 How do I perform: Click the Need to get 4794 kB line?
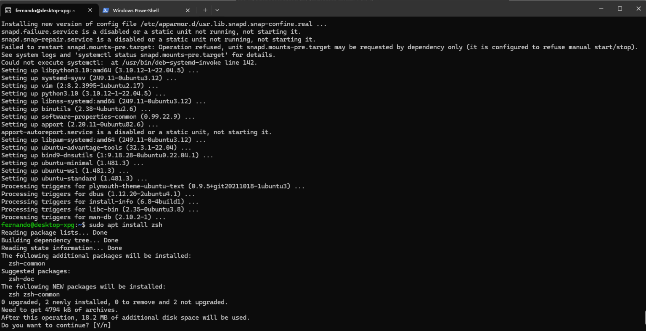click(x=59, y=310)
